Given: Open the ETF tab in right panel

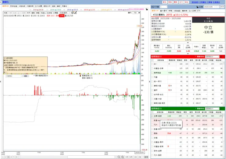Looking at the screenshot, I should coord(199,11).
